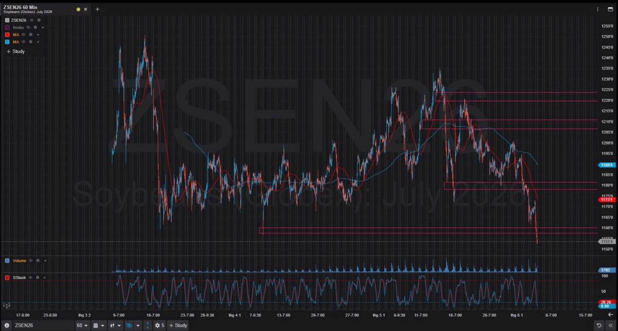
Task: Toggle the blue hidden-eye drawings visibility button
Action: click(x=130, y=325)
